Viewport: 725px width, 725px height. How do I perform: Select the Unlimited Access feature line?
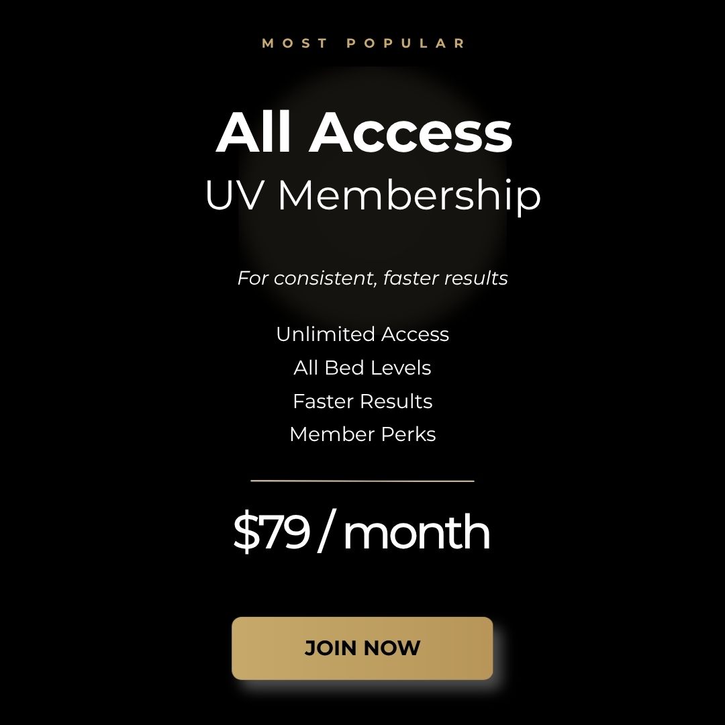click(362, 334)
